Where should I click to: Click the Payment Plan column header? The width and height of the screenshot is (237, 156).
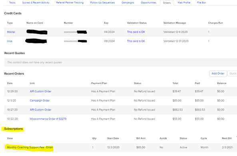click(99, 83)
